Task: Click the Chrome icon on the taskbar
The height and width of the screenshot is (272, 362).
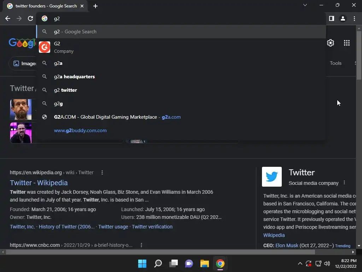Action: (220, 263)
